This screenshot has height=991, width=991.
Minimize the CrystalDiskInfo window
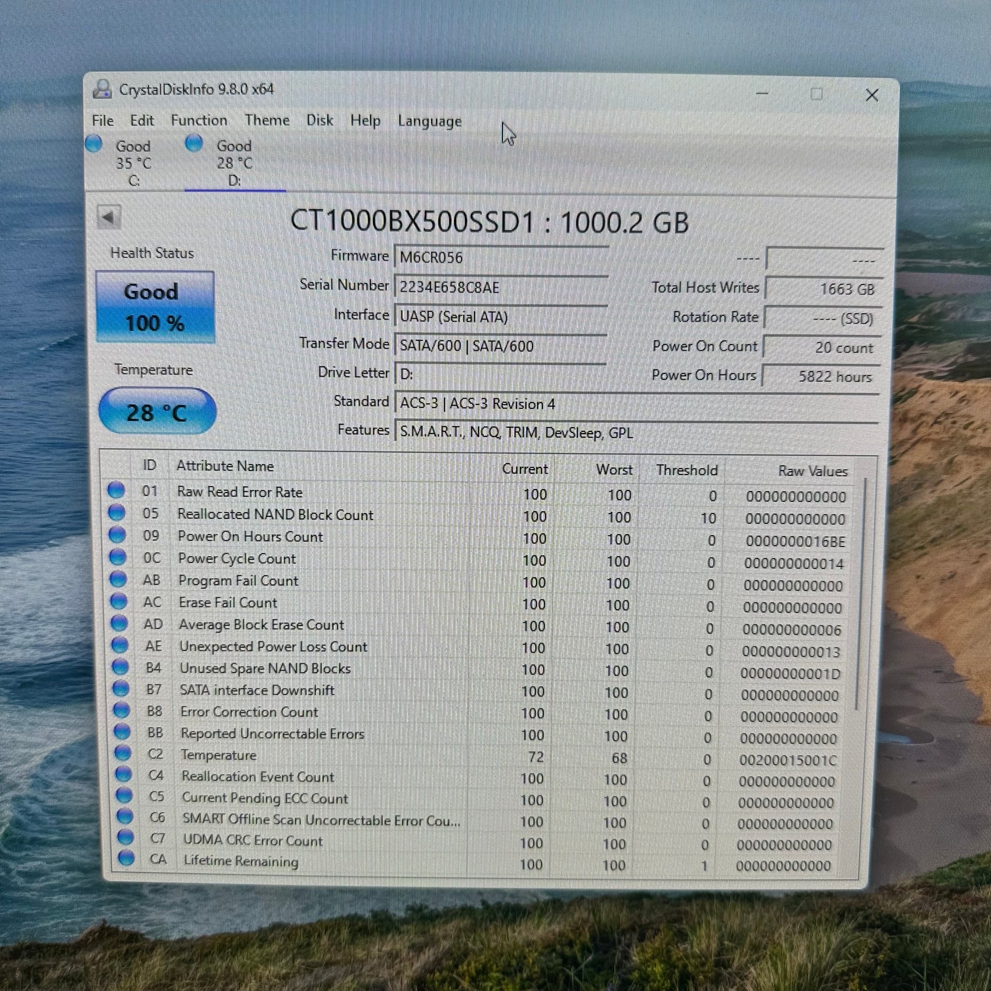762,93
